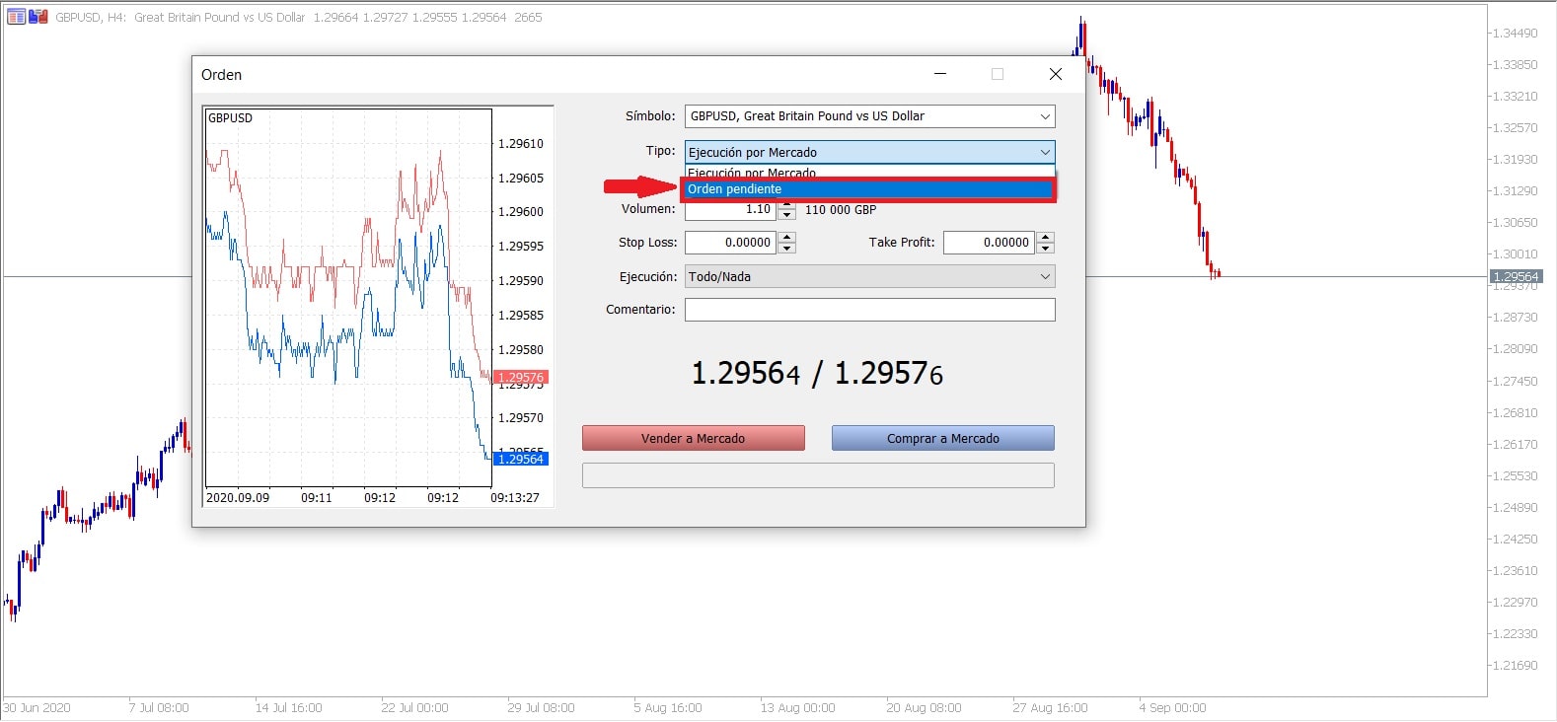The image size is (1557, 722).
Task: Click the candlestick icon beside GBPUSD, H4 title
Action: point(38,17)
